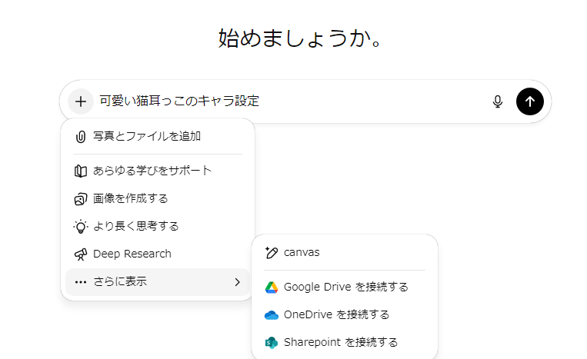Click the prompt text input field
The image size is (587, 359).
[x=292, y=101]
